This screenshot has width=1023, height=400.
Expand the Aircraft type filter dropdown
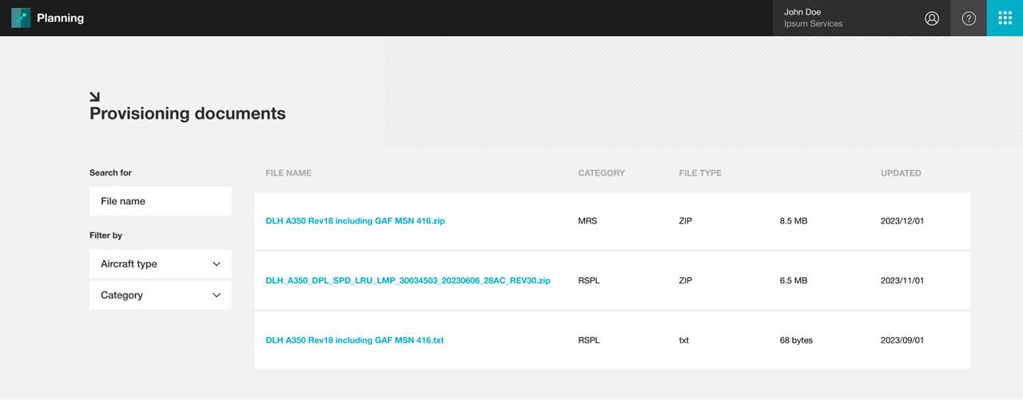tap(161, 263)
